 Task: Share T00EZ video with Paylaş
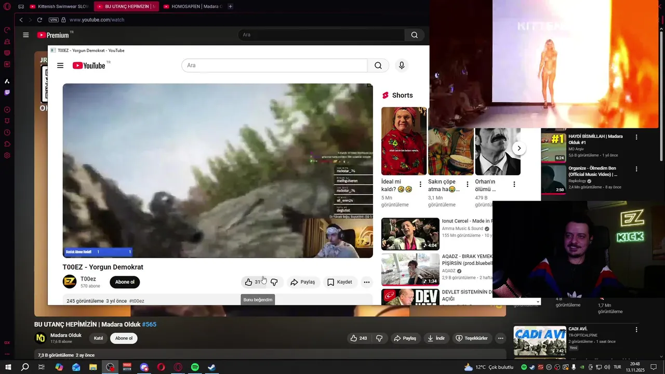coord(302,282)
